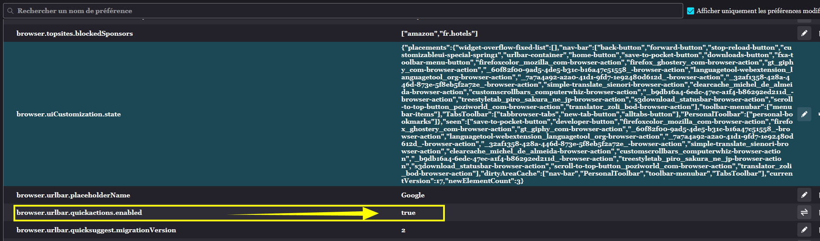Image resolution: width=820 pixels, height=241 pixels.
Task: Click the migrationVersion value '2'
Action: pyautogui.click(x=403, y=230)
